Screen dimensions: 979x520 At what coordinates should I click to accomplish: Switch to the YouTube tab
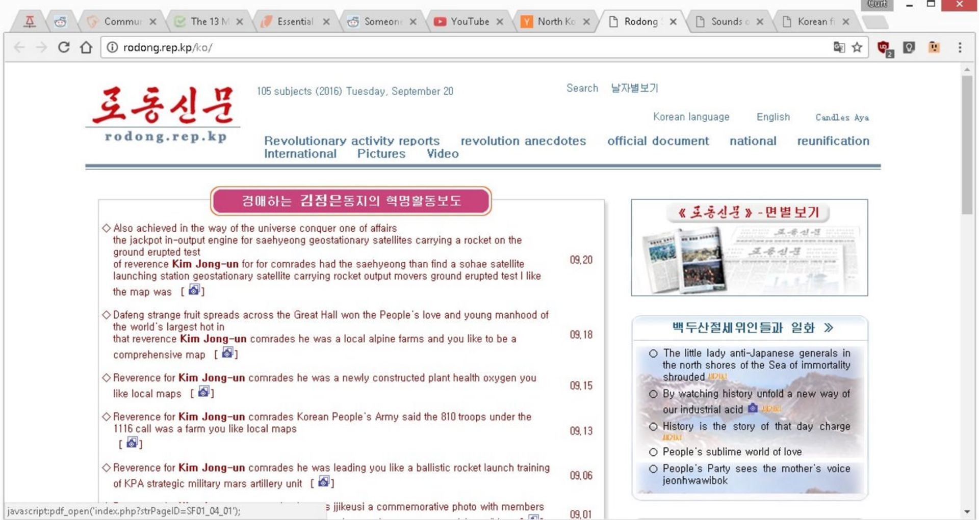click(x=469, y=21)
